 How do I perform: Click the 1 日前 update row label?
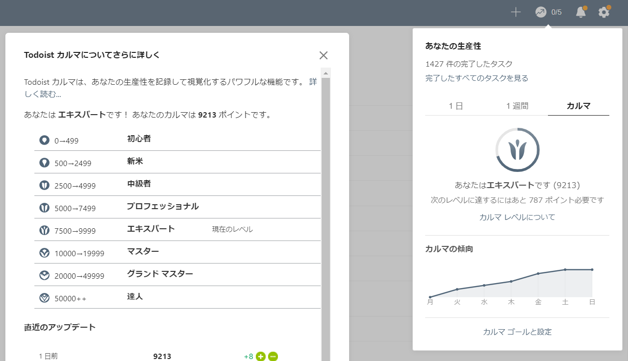[48, 357]
